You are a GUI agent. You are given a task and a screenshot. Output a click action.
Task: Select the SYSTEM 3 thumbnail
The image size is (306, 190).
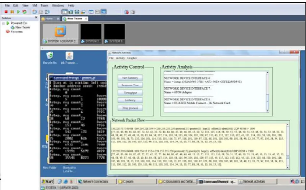(115, 34)
